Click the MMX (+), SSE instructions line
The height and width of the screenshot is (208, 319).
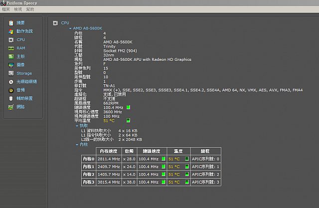tap(203, 90)
